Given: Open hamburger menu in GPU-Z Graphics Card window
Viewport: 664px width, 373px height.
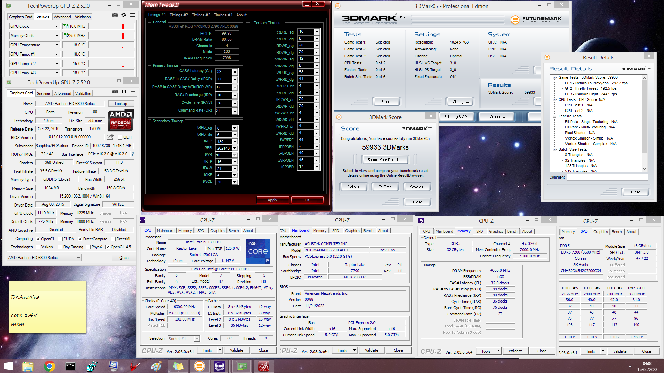Looking at the screenshot, I should [133, 92].
